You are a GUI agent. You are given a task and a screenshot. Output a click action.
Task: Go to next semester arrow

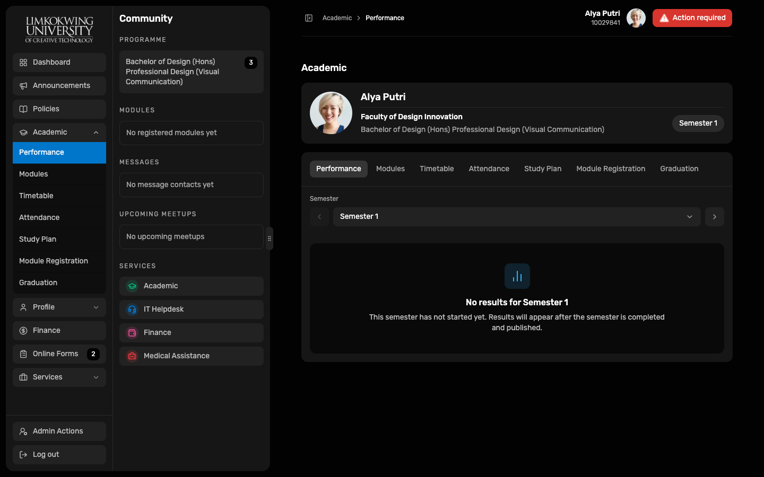tap(715, 217)
